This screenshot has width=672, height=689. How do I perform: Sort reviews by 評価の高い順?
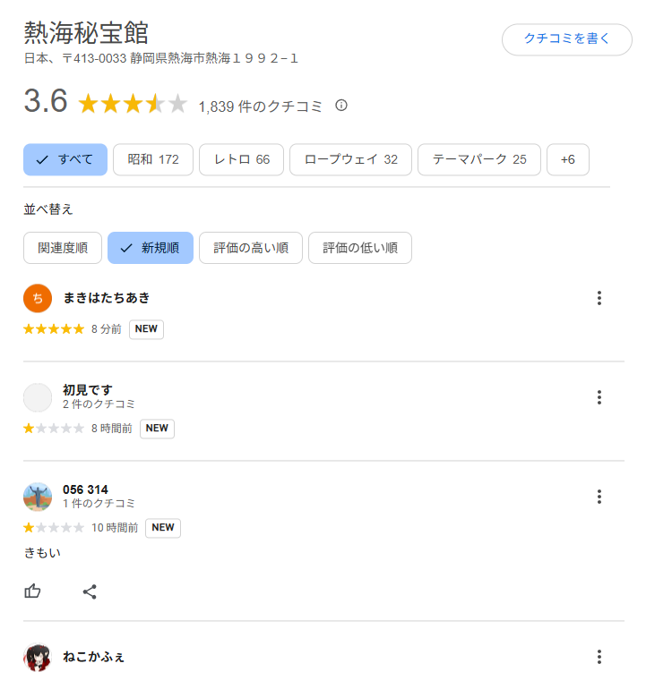(251, 248)
